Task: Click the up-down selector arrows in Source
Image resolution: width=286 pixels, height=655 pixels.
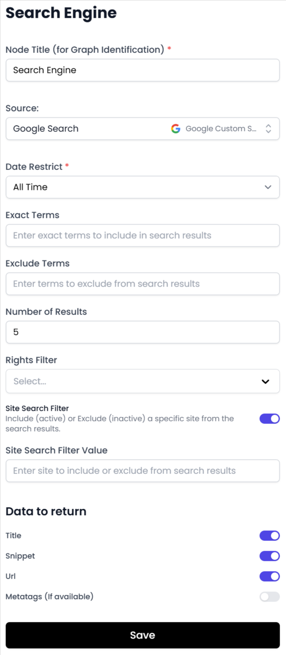Action: pyautogui.click(x=268, y=128)
